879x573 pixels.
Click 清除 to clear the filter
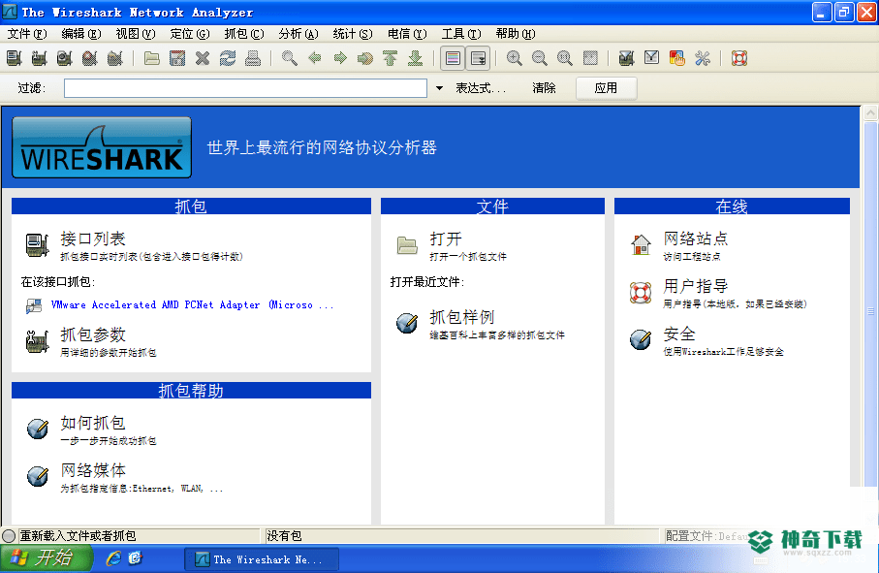pyautogui.click(x=544, y=88)
